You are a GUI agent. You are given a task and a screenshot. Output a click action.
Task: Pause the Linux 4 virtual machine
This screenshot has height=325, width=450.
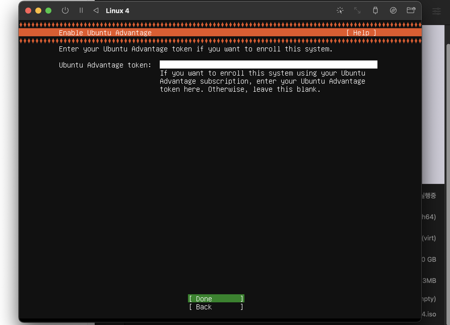click(x=81, y=11)
